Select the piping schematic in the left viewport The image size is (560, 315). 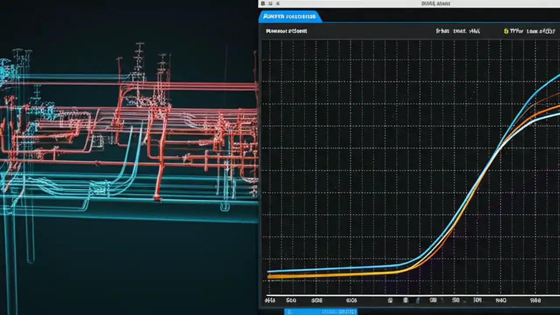click(x=127, y=131)
